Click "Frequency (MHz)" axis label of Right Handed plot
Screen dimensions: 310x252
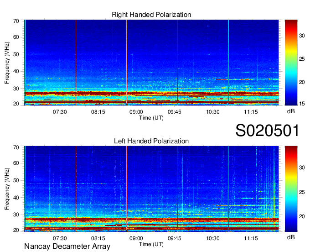click(7, 63)
